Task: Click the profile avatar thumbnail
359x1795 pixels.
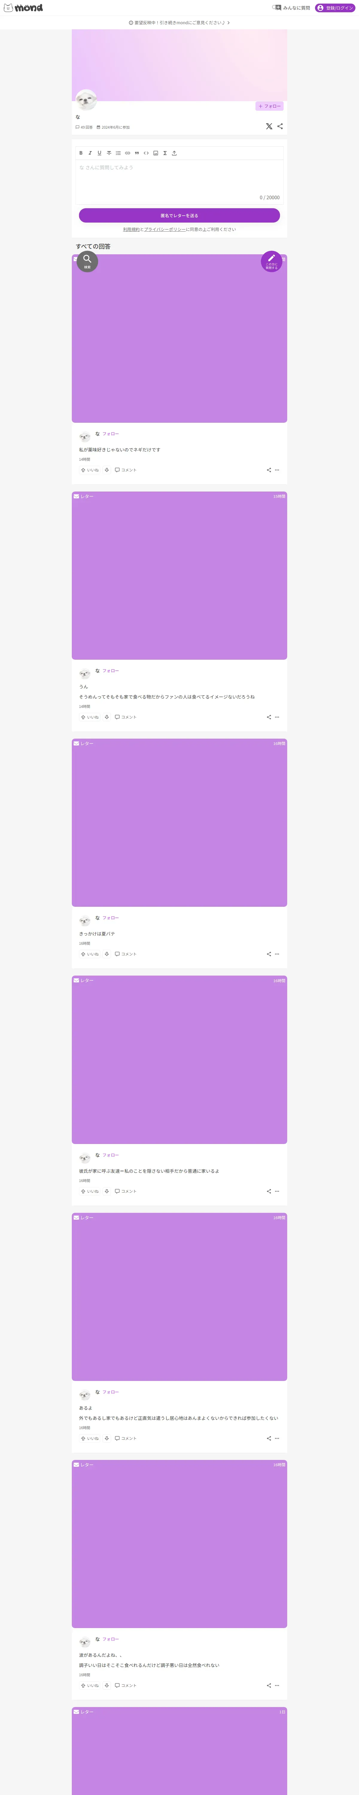Action: 86,100
